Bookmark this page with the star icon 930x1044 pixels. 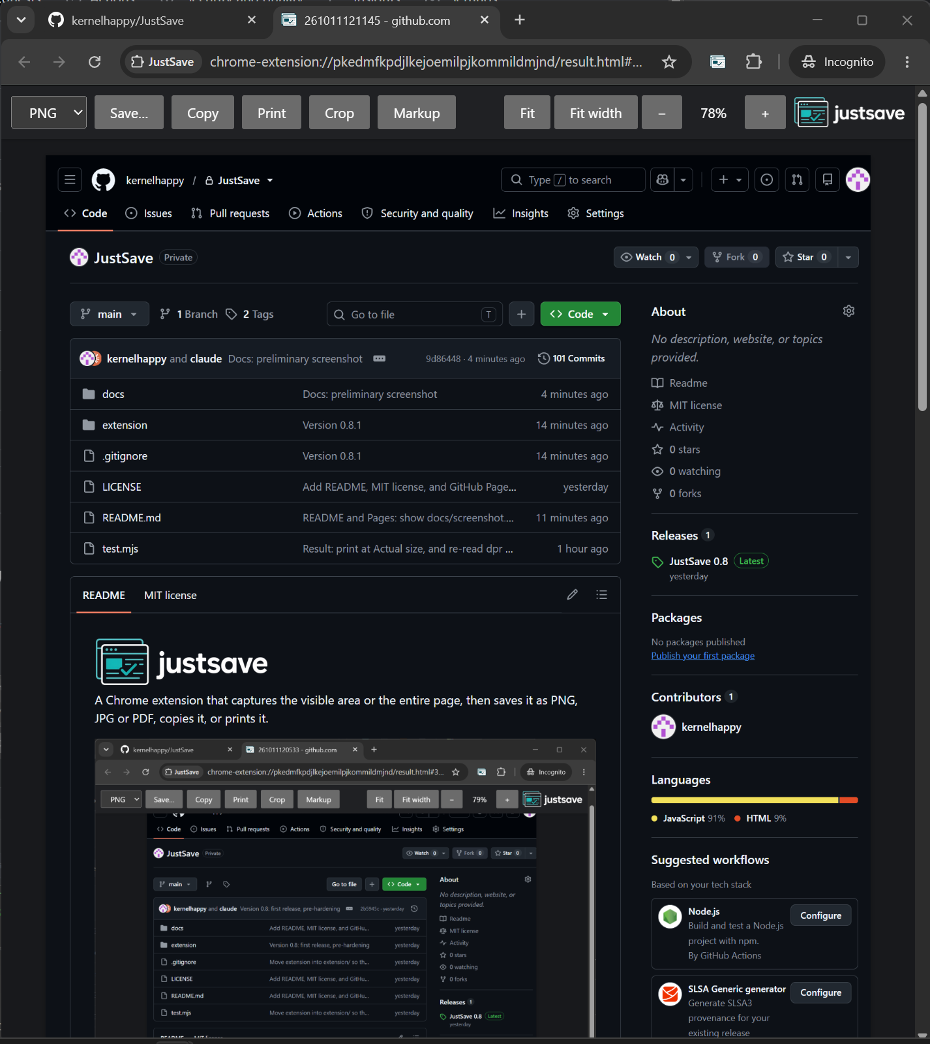tap(668, 62)
